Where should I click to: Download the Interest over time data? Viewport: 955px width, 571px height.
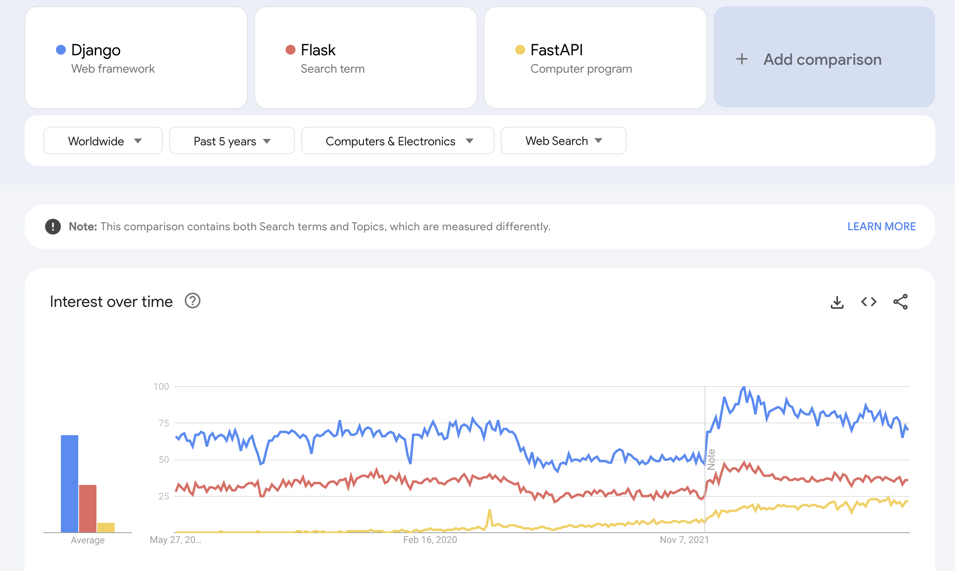coord(837,302)
